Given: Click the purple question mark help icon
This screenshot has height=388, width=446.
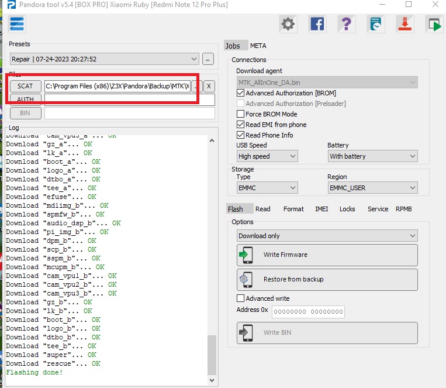Looking at the screenshot, I should point(346,24).
